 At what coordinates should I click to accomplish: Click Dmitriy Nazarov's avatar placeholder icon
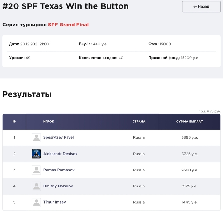(36, 186)
